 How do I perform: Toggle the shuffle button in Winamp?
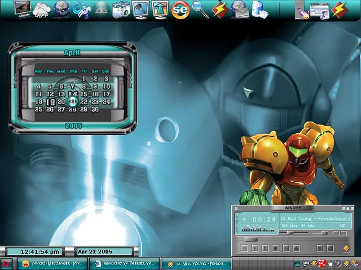(x=319, y=248)
